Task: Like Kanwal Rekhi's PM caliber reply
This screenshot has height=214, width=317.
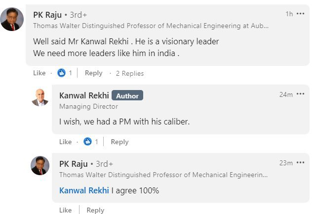Action: tap(65, 142)
